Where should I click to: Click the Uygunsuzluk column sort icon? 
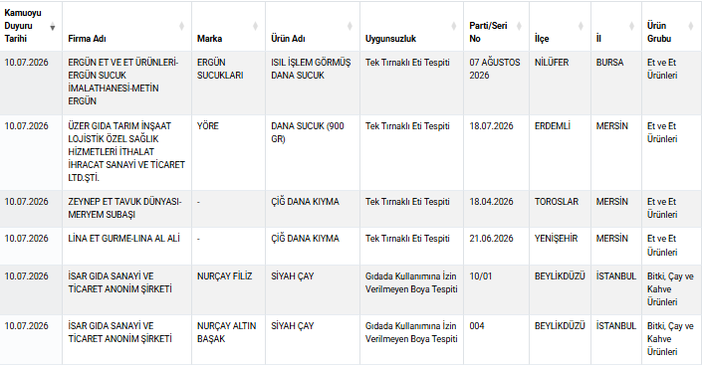(x=453, y=27)
